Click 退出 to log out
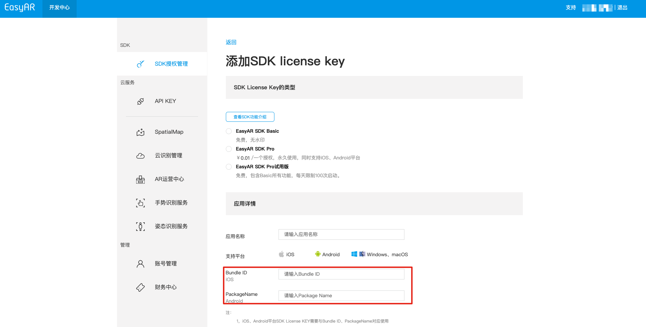This screenshot has height=327, width=646. pyautogui.click(x=622, y=7)
